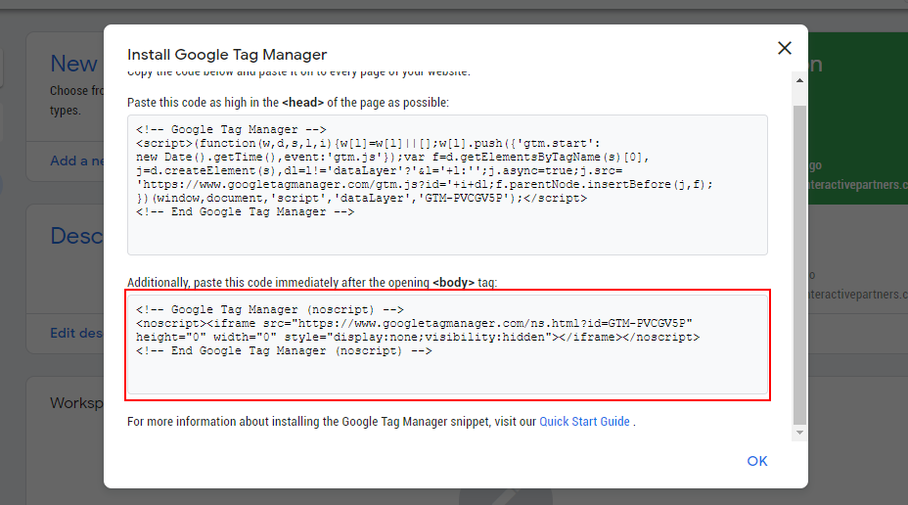The height and width of the screenshot is (505, 908).
Task: Click the line '<!-- End Google Tag Manager (noscript) -->'
Action: [x=284, y=351]
